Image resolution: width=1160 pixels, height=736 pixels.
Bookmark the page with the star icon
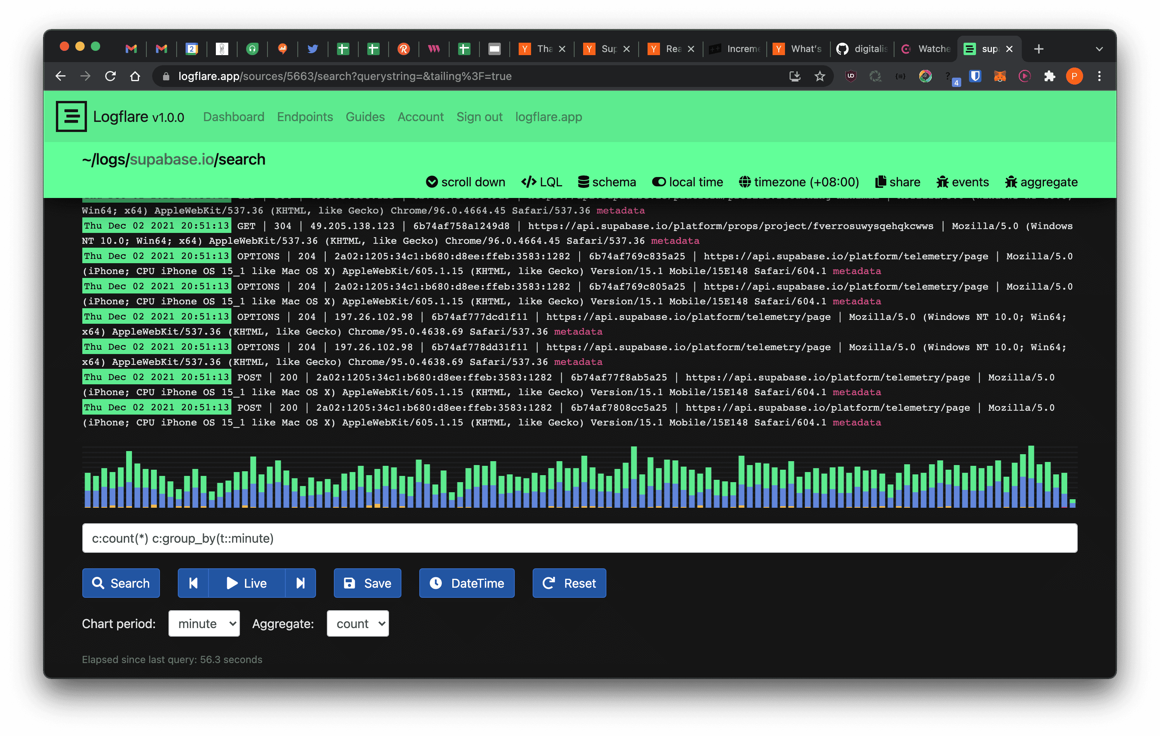pos(820,76)
